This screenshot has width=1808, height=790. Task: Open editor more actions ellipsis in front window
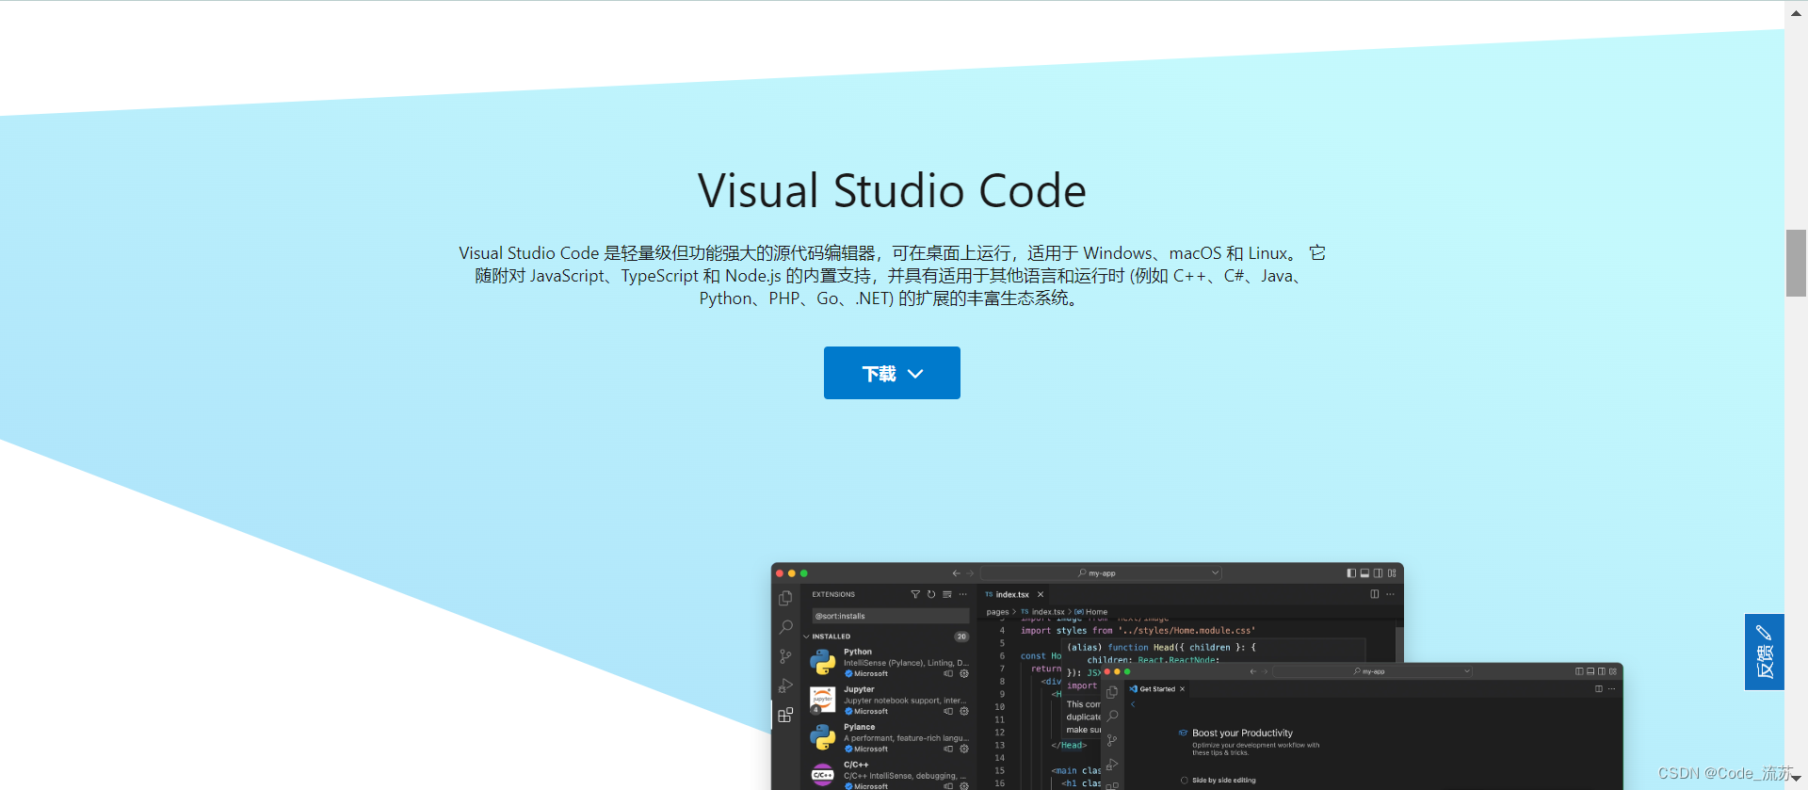coord(1612,689)
